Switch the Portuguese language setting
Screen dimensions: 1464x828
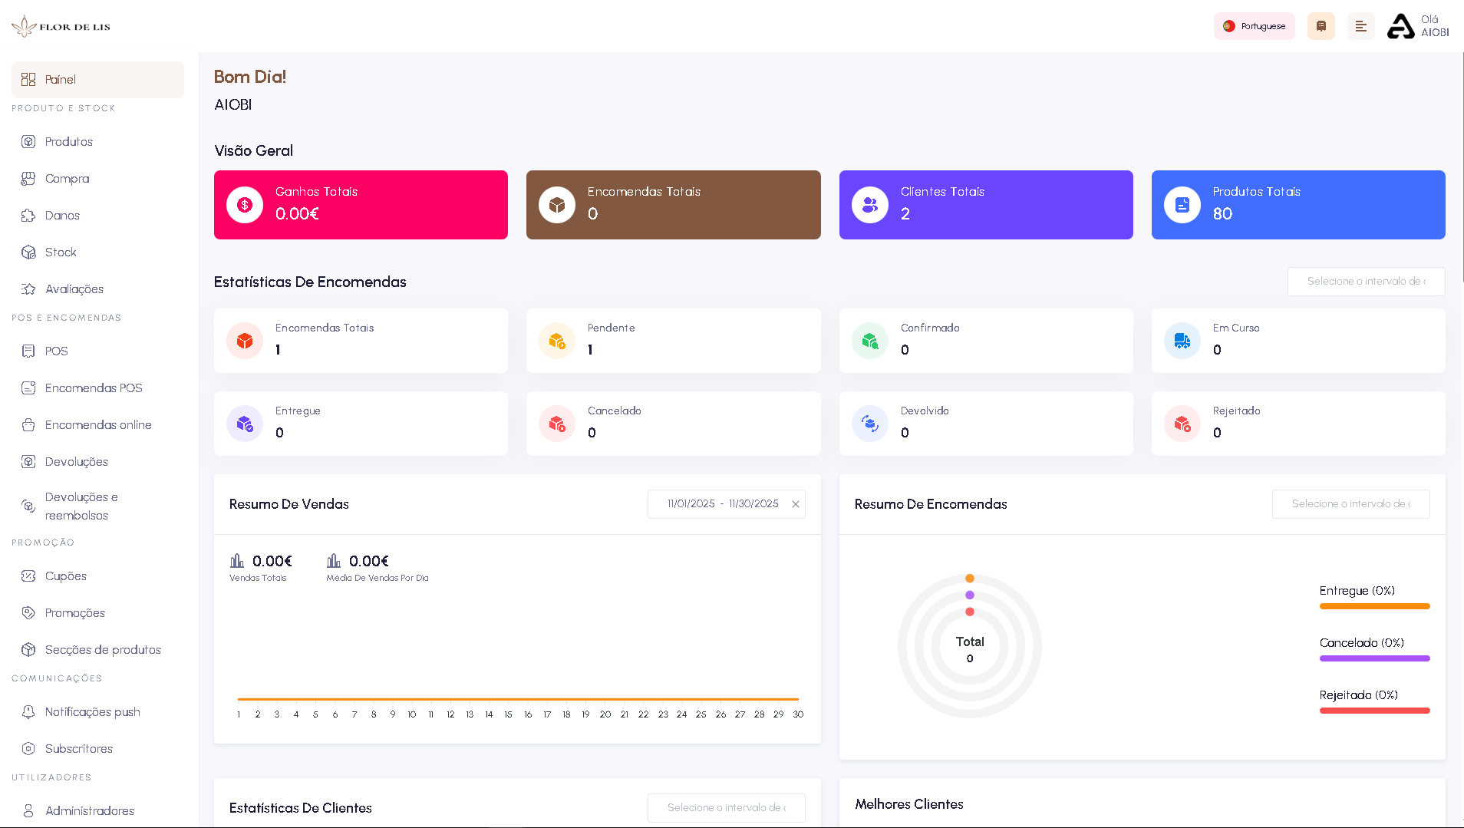[x=1254, y=25]
